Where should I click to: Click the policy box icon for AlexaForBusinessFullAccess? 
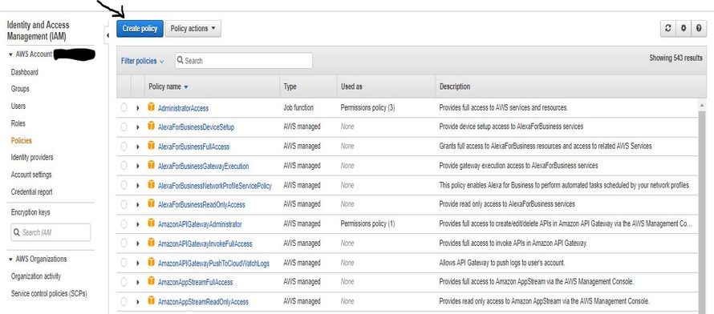(x=151, y=146)
